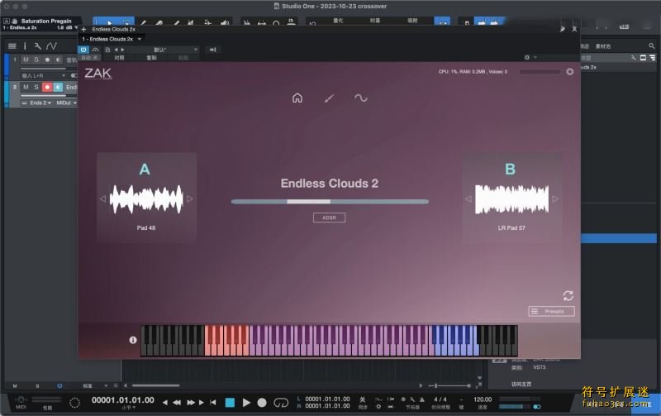Open the time display 小节 format dropdown

[129, 408]
